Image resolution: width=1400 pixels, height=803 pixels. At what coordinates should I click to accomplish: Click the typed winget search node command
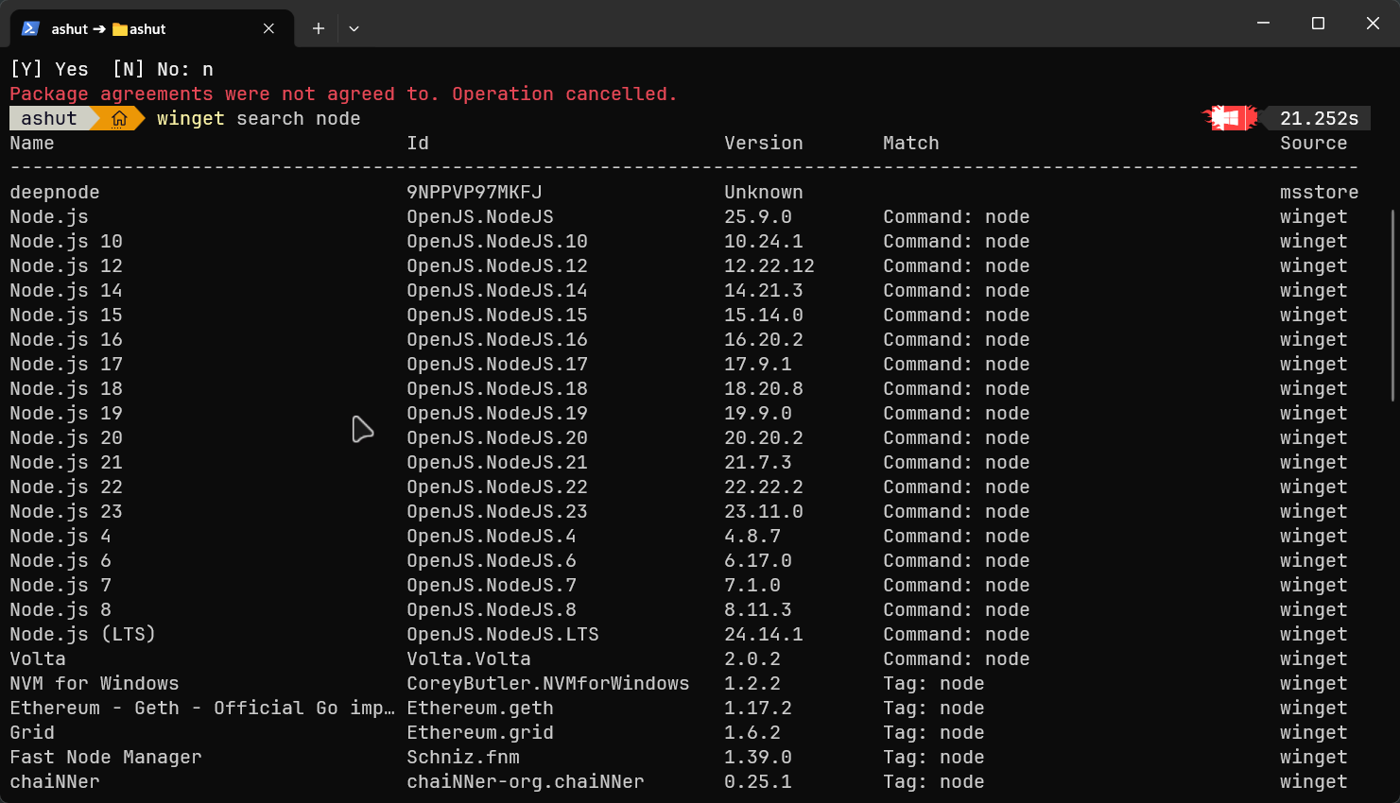[x=258, y=118]
